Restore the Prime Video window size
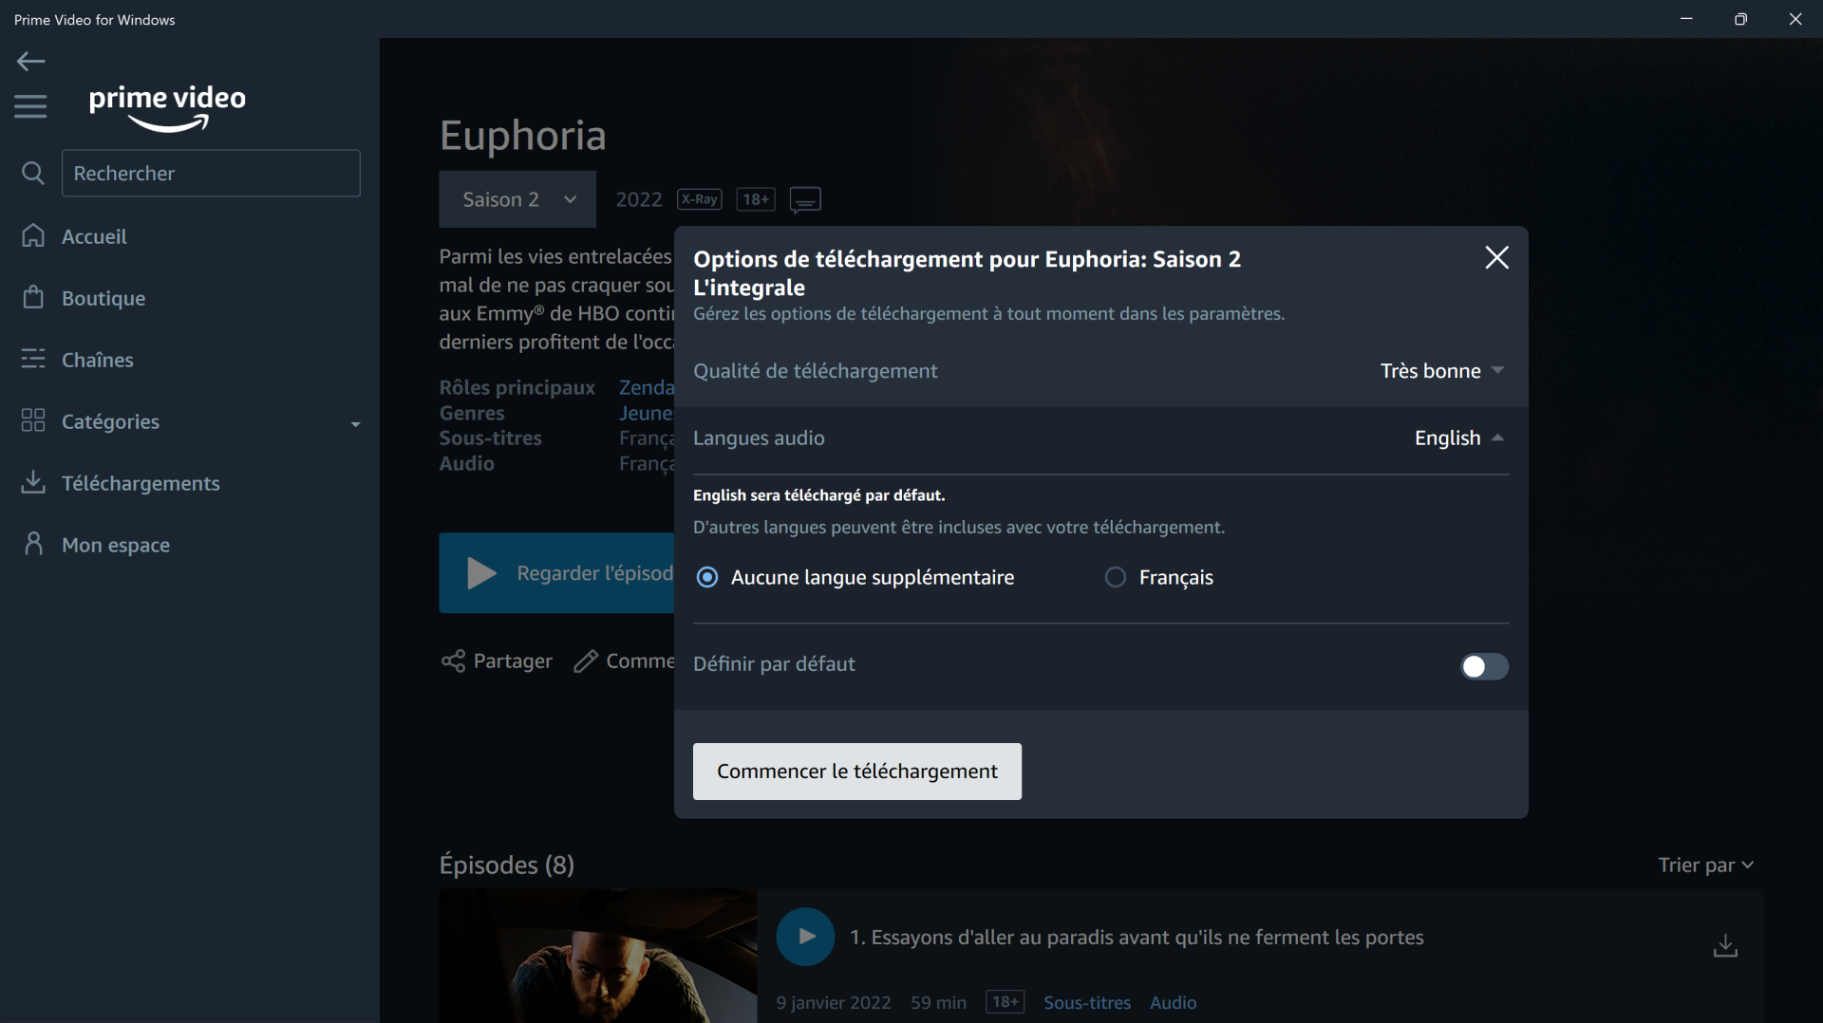The width and height of the screenshot is (1823, 1023). point(1740,19)
